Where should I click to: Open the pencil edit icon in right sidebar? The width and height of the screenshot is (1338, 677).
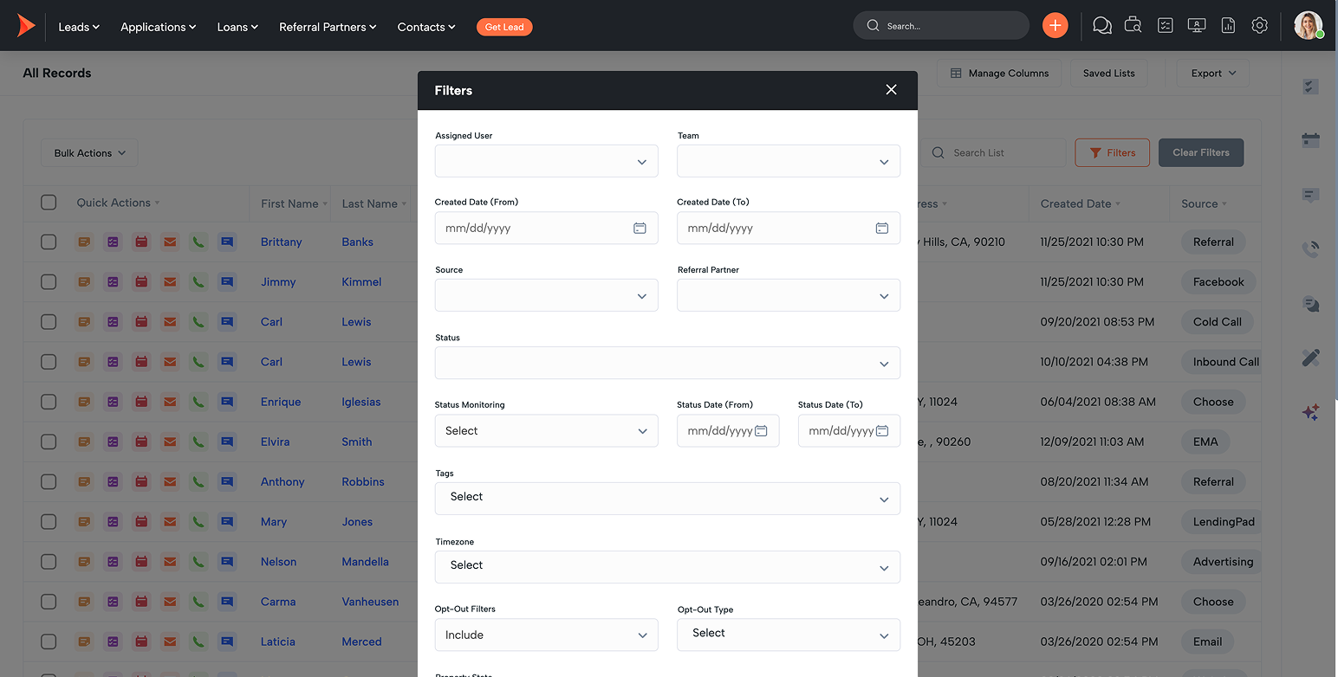tap(1310, 357)
